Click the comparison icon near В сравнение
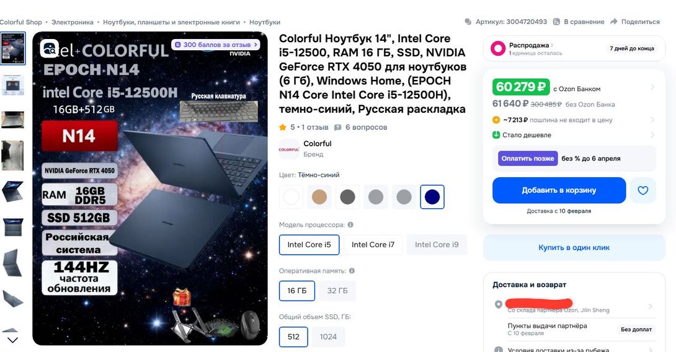This screenshot has height=352, width=676. [x=556, y=22]
